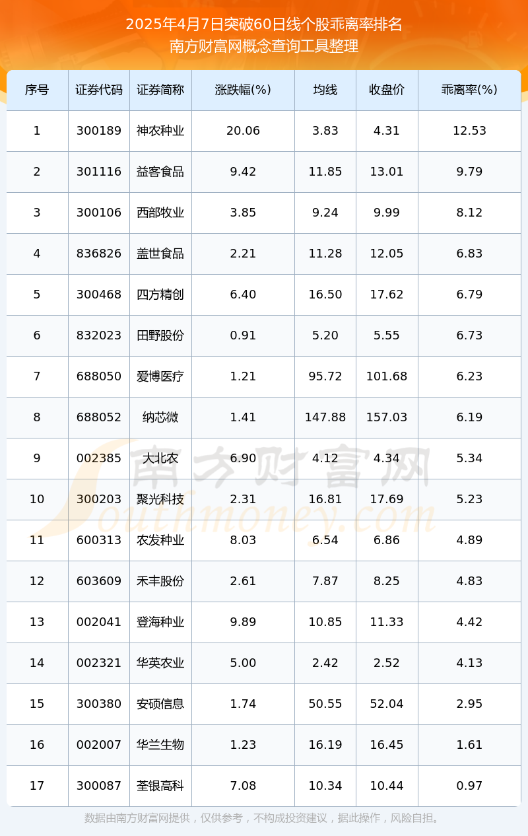The height and width of the screenshot is (836, 528).
Task: Click closing price 101.68
Action: click(x=387, y=376)
